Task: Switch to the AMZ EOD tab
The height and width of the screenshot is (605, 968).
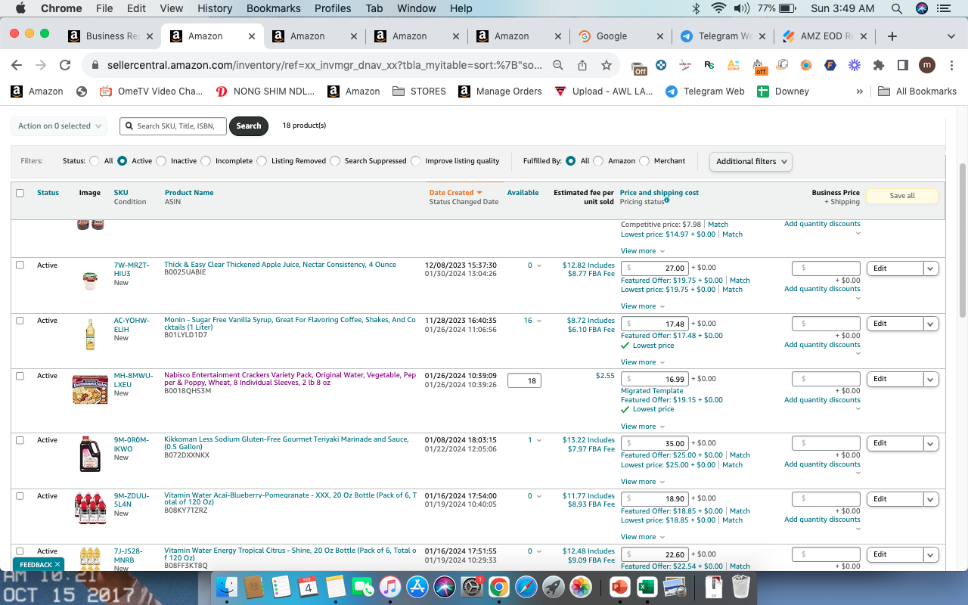Action: tap(825, 36)
